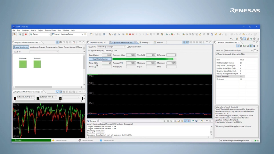Image resolution: width=274 pixels, height=154 pixels.
Task: Switch to resetprg.c editor tab
Action: tap(146, 42)
